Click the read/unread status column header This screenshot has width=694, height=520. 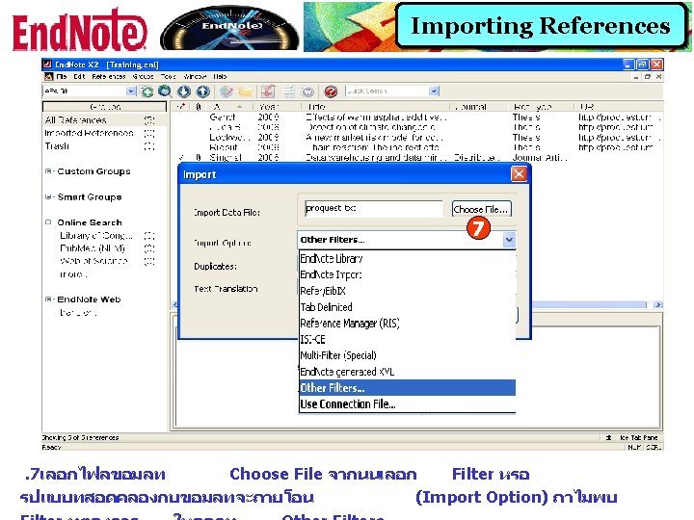tap(181, 107)
